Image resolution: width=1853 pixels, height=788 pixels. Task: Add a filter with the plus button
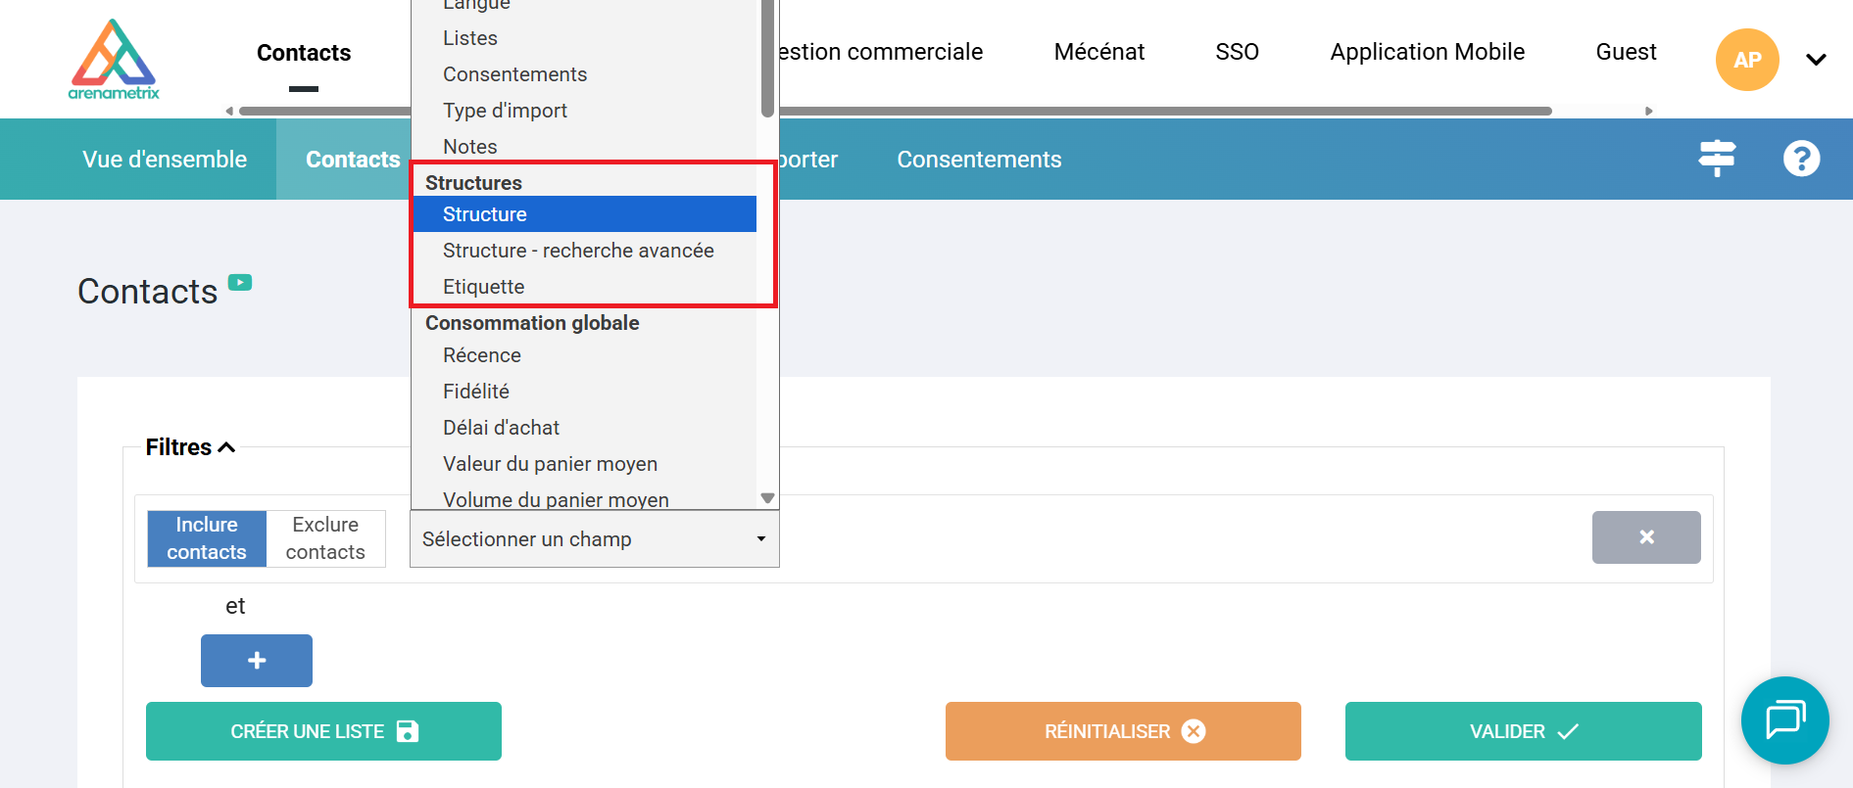coord(257,661)
